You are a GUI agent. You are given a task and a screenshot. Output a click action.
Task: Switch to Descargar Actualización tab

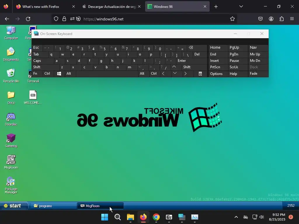point(112,6)
